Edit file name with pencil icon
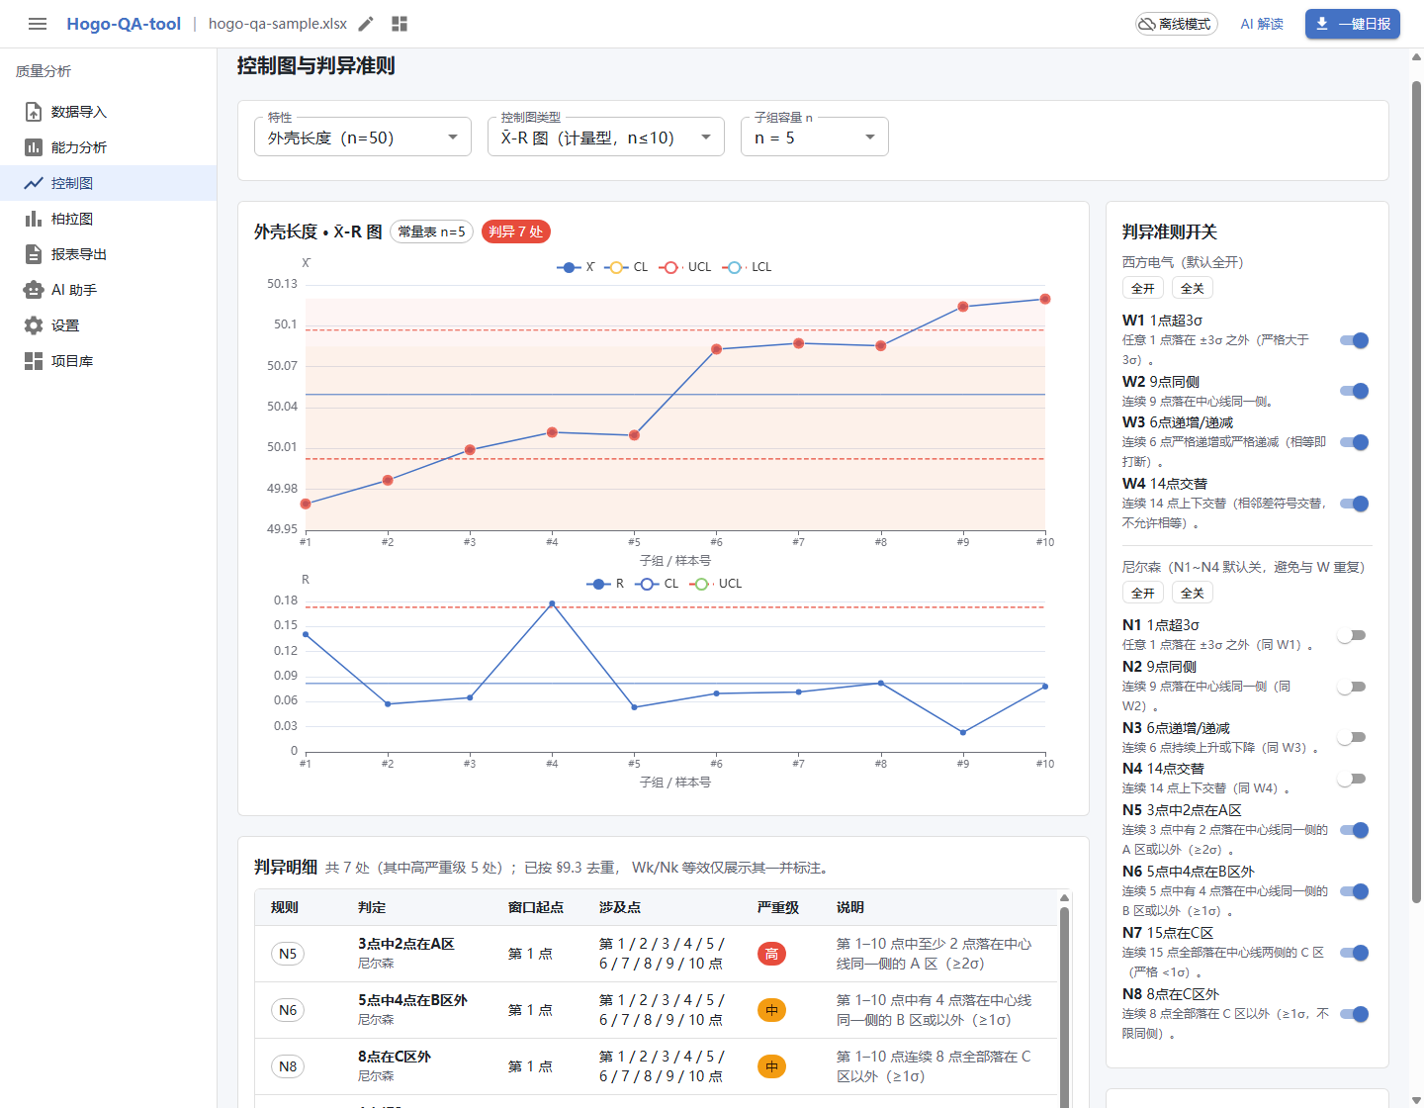Image resolution: width=1424 pixels, height=1108 pixels. click(366, 24)
